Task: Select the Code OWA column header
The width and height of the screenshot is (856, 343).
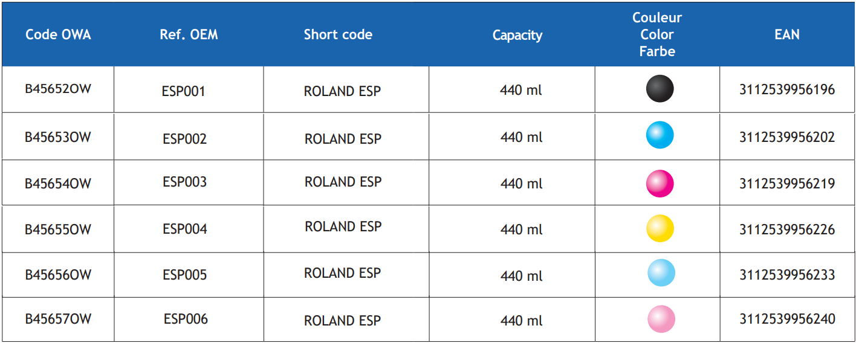Action: click(x=58, y=34)
